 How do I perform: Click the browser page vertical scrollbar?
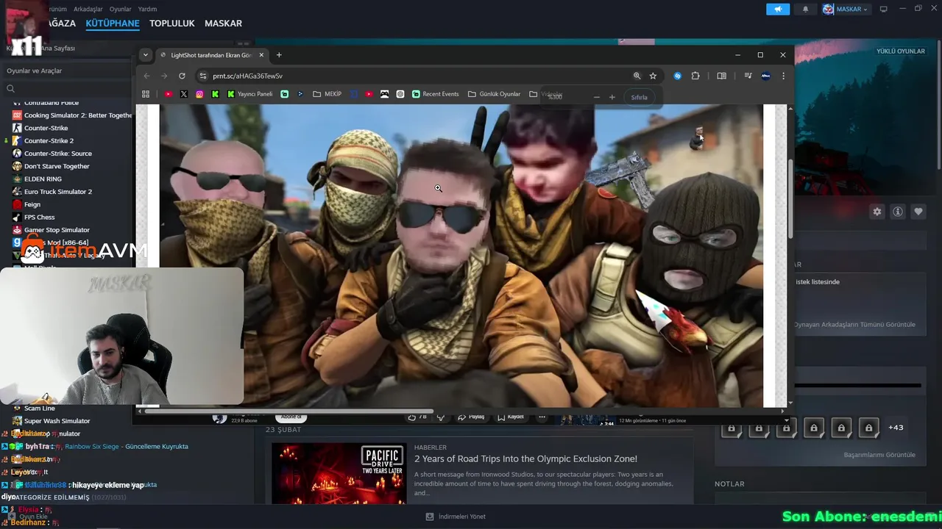[790, 198]
